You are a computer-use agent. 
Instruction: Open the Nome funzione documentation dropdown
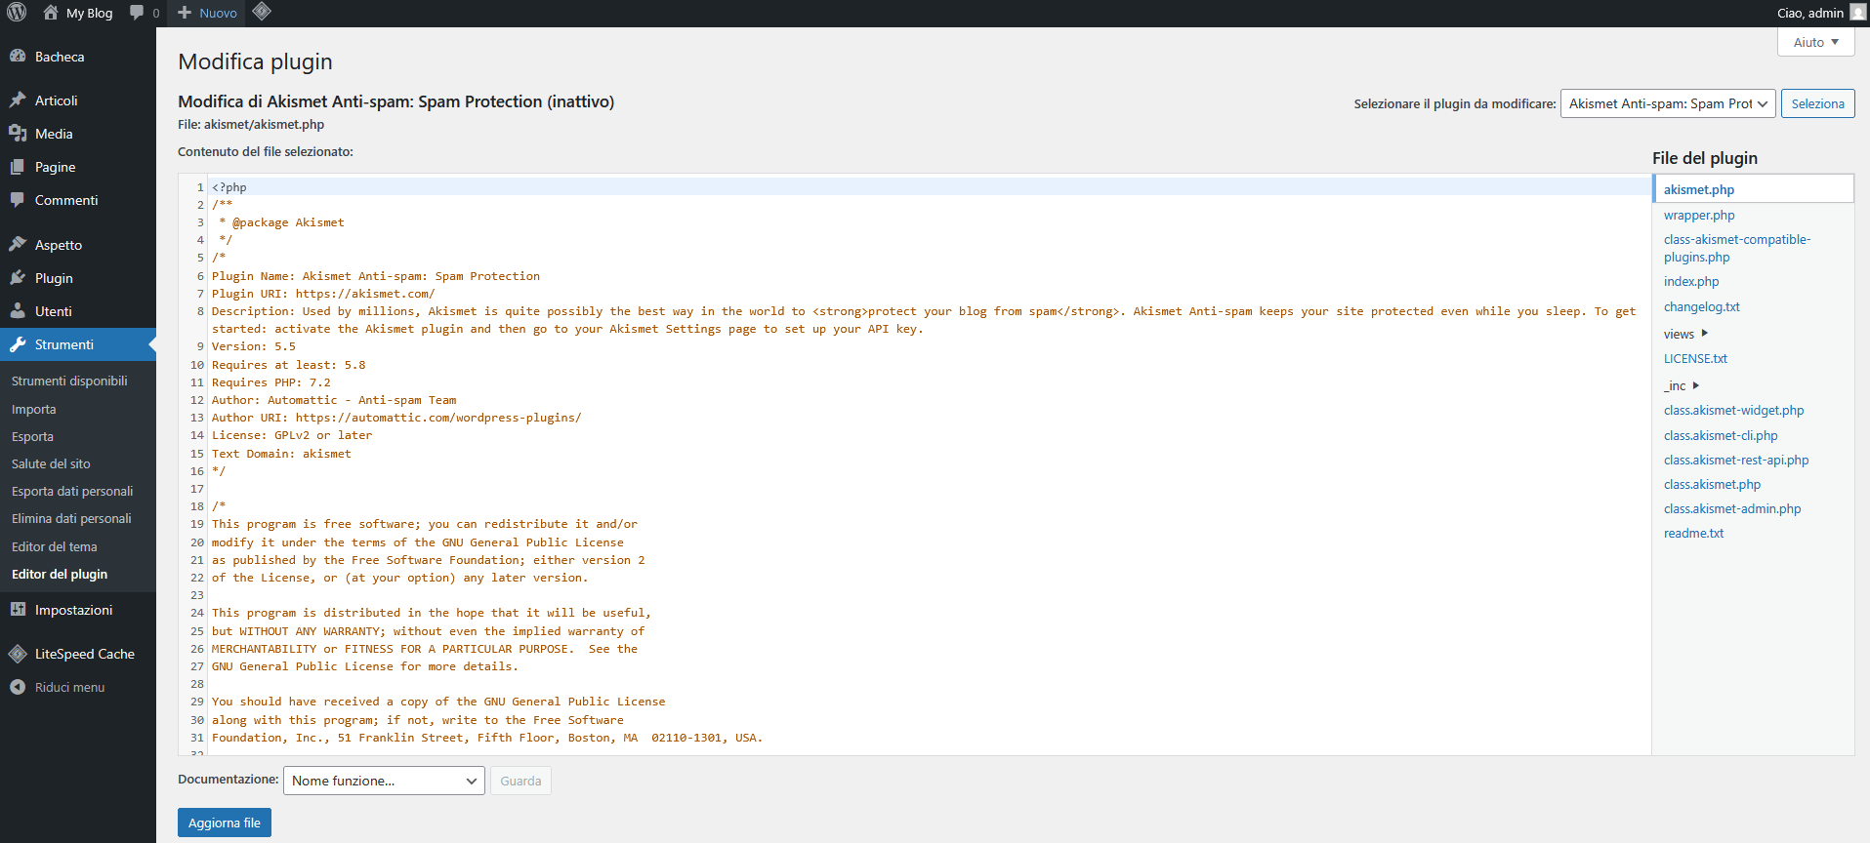tap(384, 781)
